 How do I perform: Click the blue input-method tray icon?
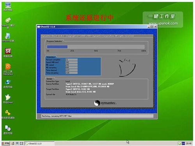[183, 143]
